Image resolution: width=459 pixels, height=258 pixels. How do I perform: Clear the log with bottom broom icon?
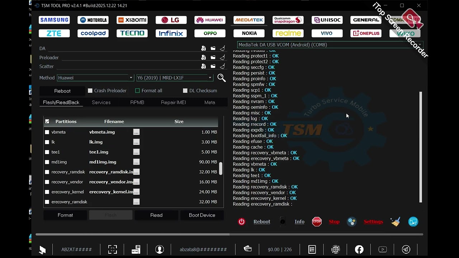395,221
